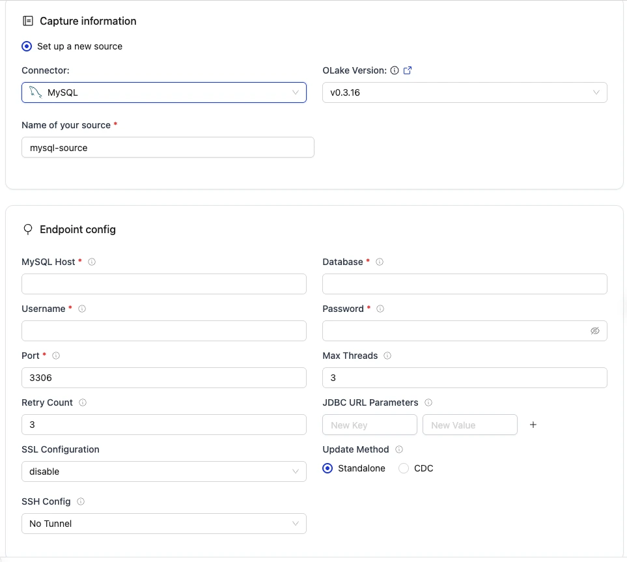Select CDC as the update method
The width and height of the screenshot is (627, 562).
pyautogui.click(x=403, y=468)
